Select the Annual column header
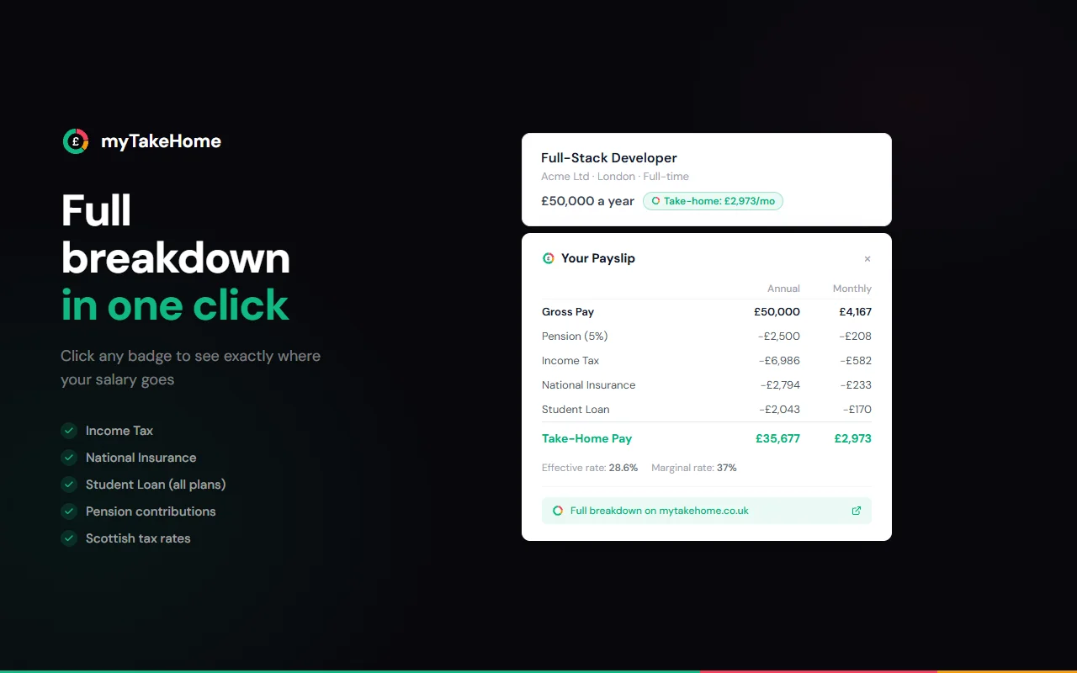Viewport: 1077px width, 673px height. click(783, 288)
